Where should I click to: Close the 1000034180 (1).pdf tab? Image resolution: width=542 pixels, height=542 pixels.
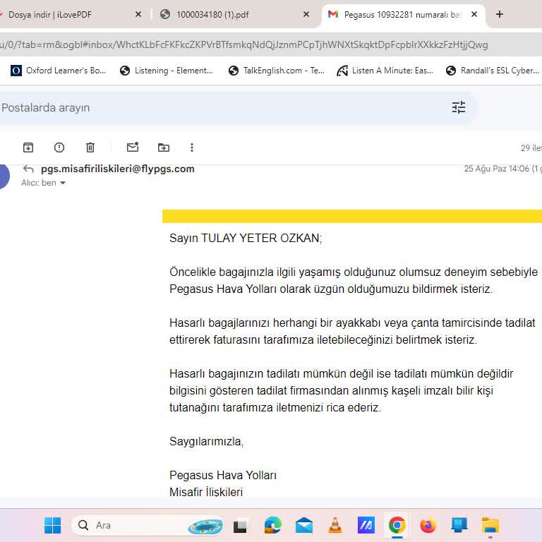coord(306,14)
